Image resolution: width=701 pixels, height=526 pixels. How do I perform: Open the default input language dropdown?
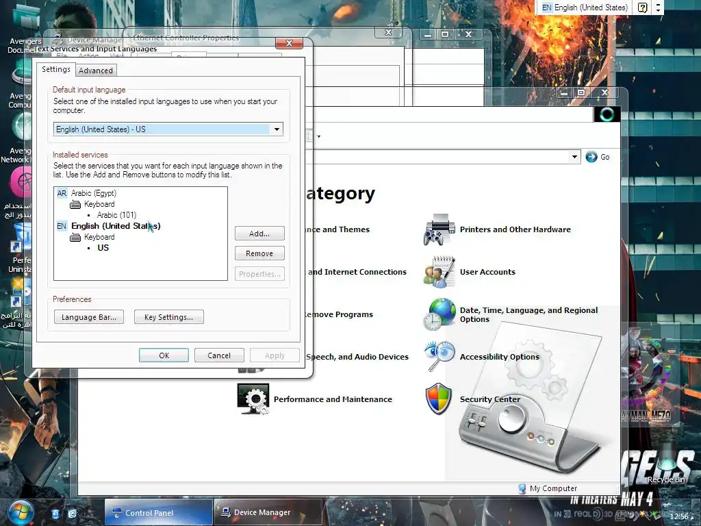pyautogui.click(x=277, y=129)
